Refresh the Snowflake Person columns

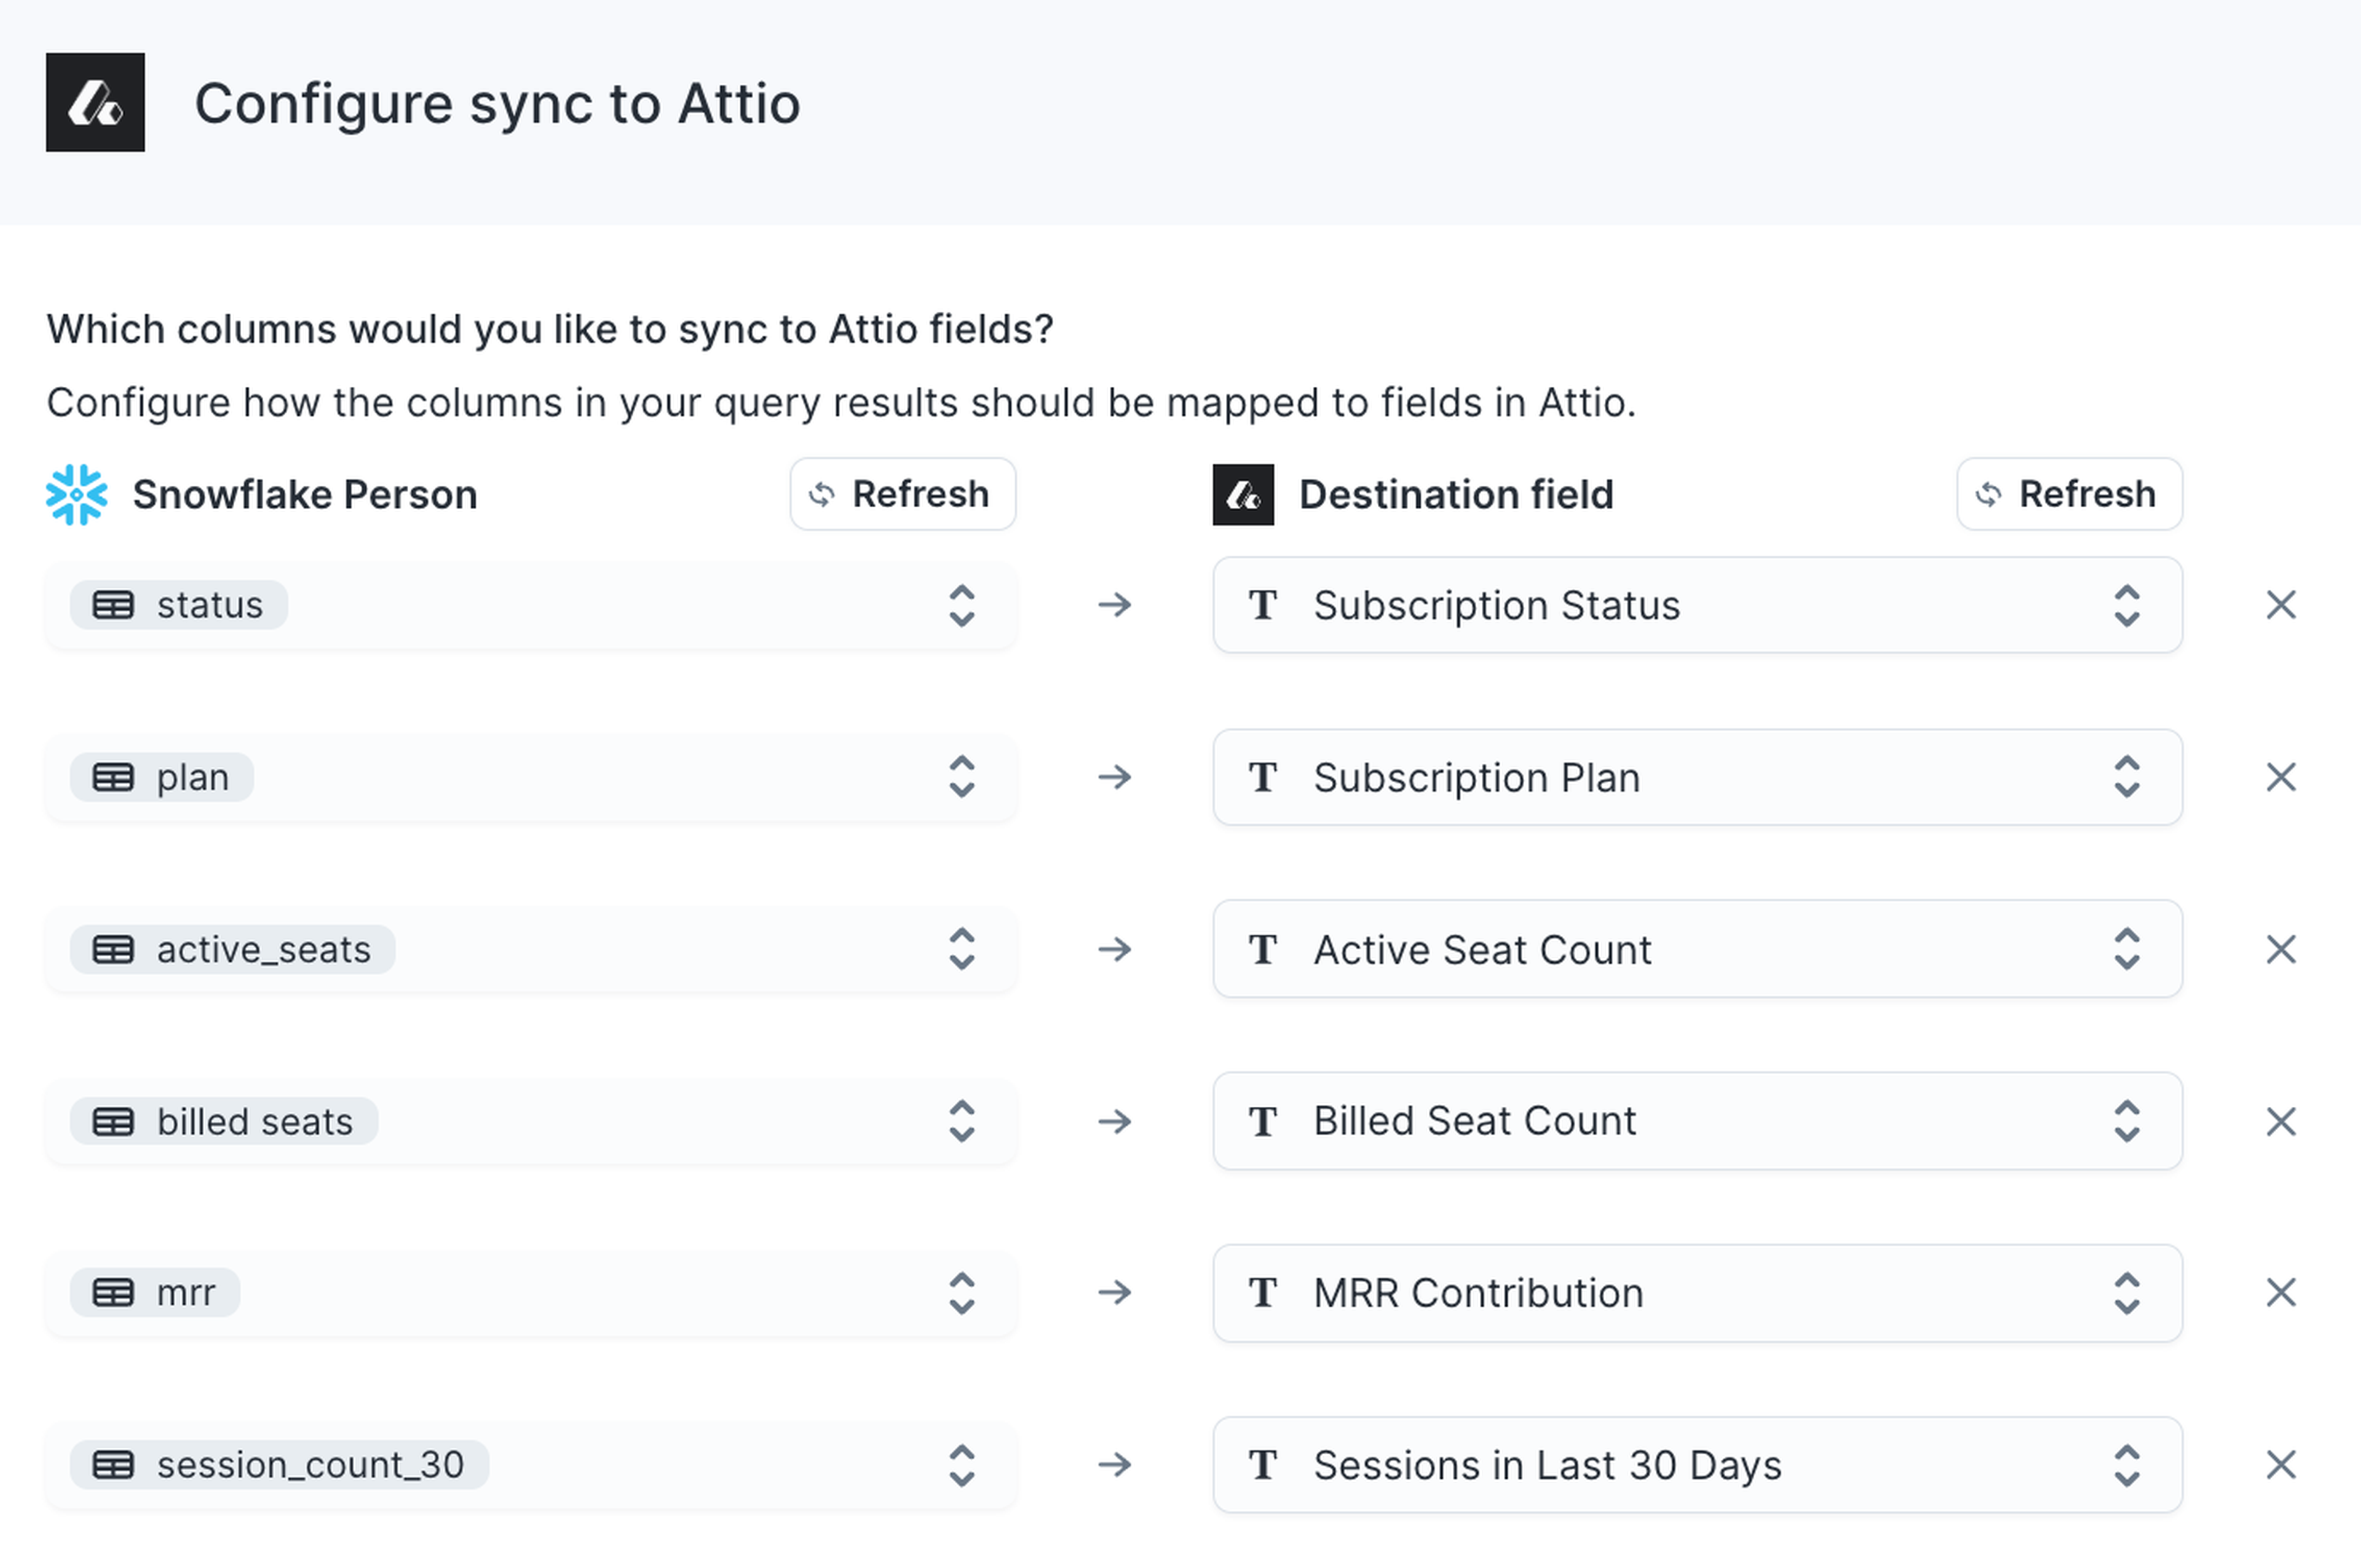[902, 494]
